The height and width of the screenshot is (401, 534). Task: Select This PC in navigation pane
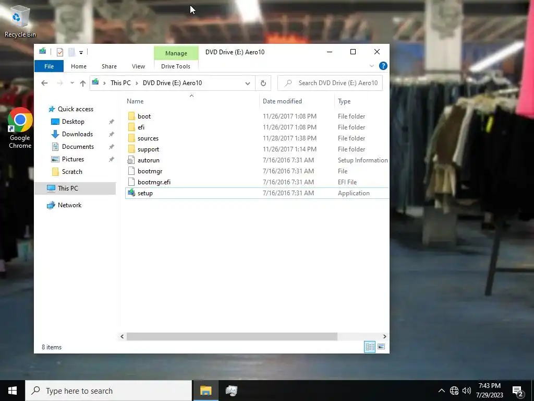[x=75, y=188]
